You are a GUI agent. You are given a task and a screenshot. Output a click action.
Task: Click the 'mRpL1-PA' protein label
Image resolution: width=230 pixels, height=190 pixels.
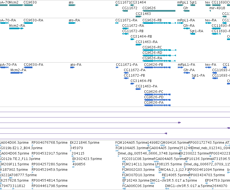click(186, 65)
